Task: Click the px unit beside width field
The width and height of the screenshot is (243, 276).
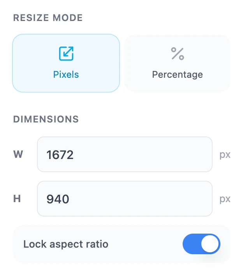Action: click(225, 155)
